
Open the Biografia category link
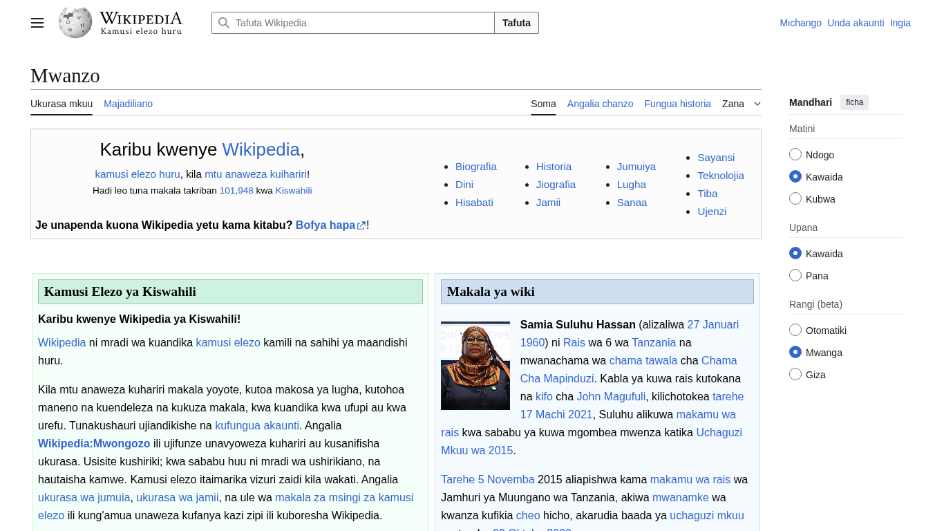tap(476, 167)
